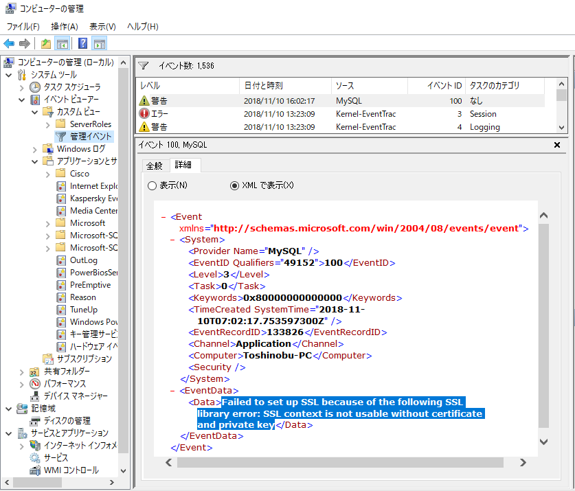
Task: Click the Internet Information Services icon
Action: pyautogui.click(x=35, y=445)
